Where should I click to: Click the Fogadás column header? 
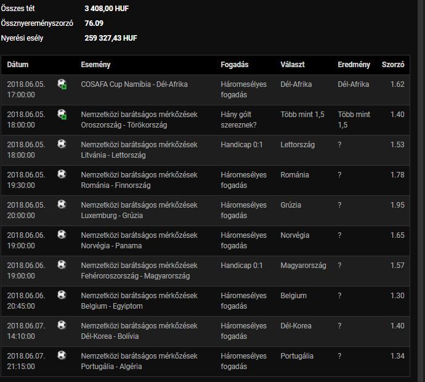coord(235,65)
